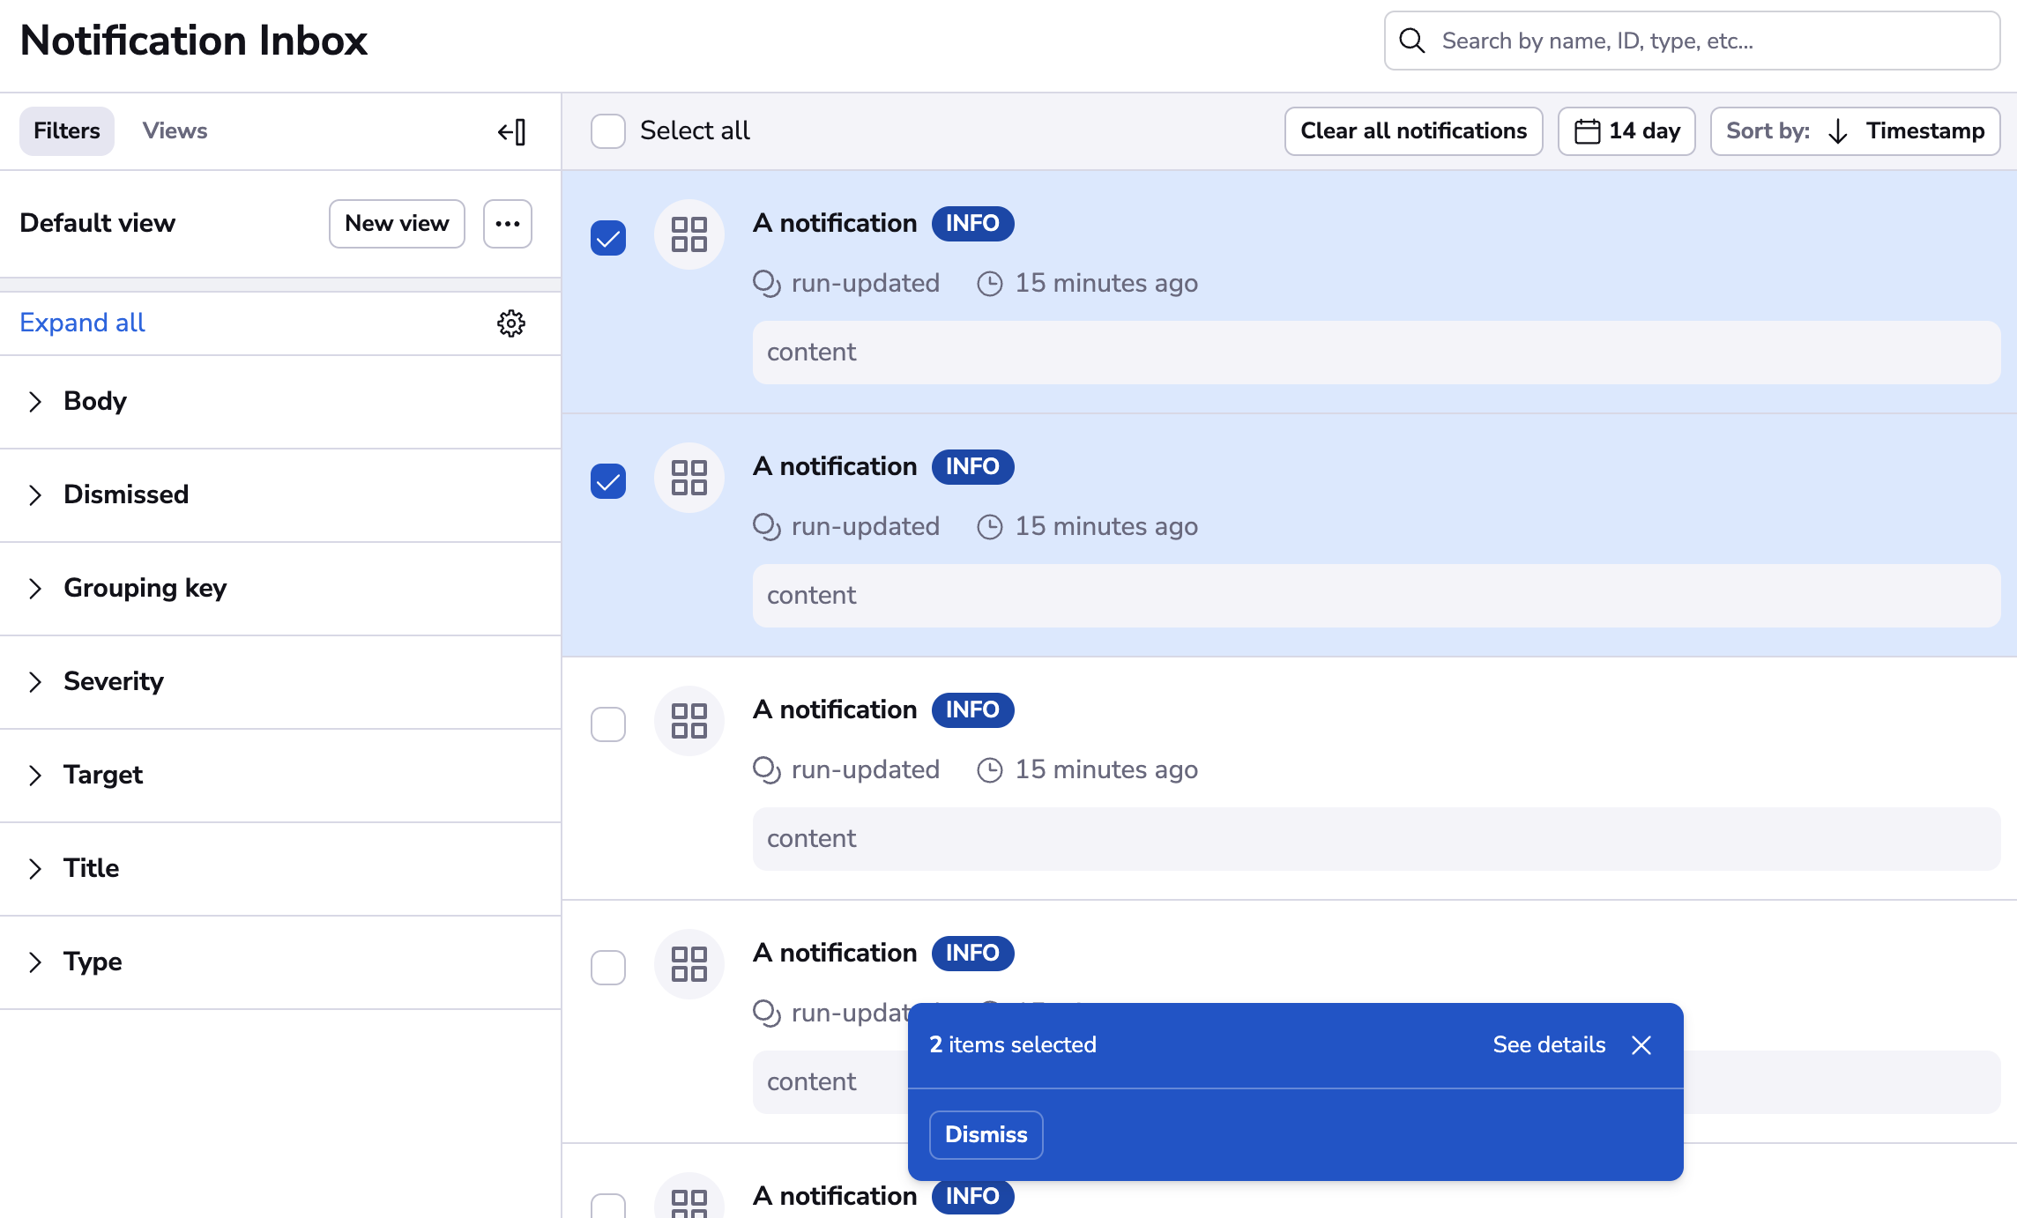Click the search input field
2017x1218 pixels.
[1675, 41]
